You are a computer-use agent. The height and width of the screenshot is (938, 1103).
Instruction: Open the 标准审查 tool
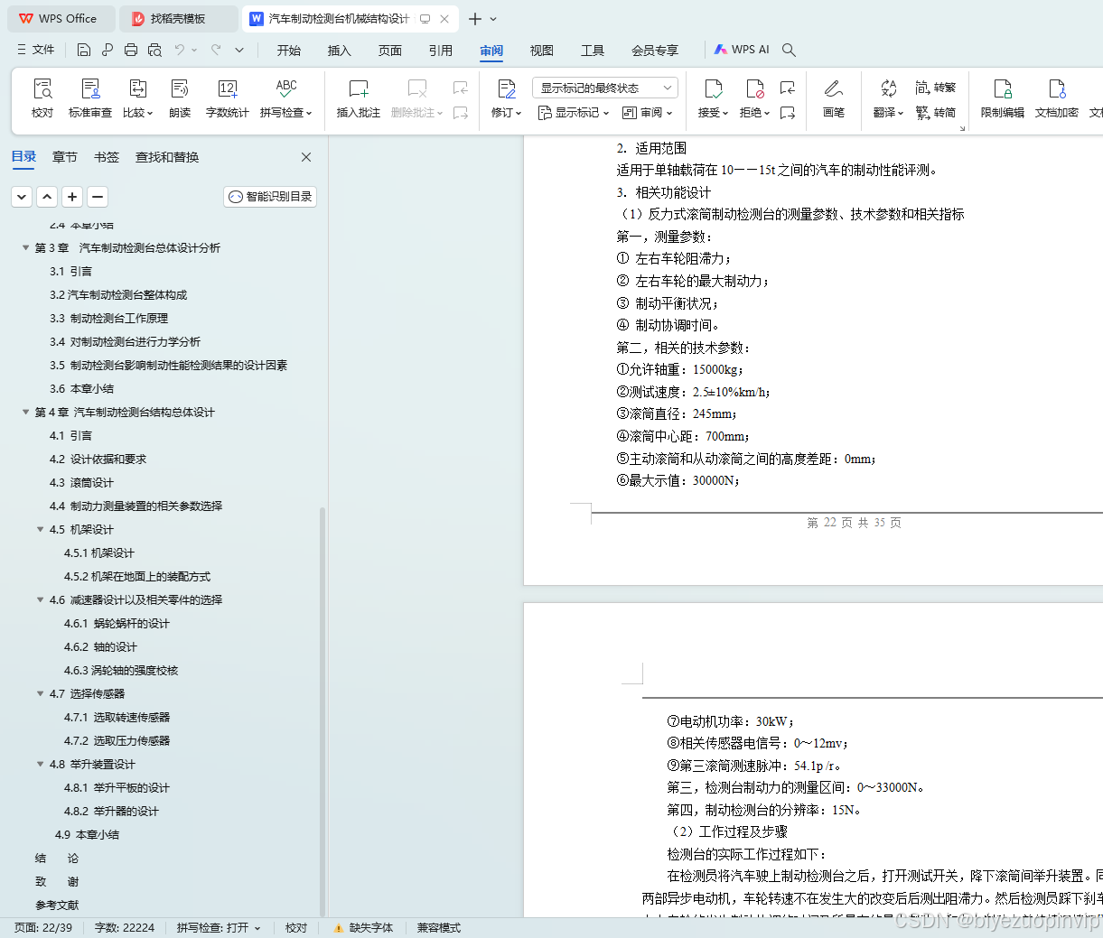(90, 98)
